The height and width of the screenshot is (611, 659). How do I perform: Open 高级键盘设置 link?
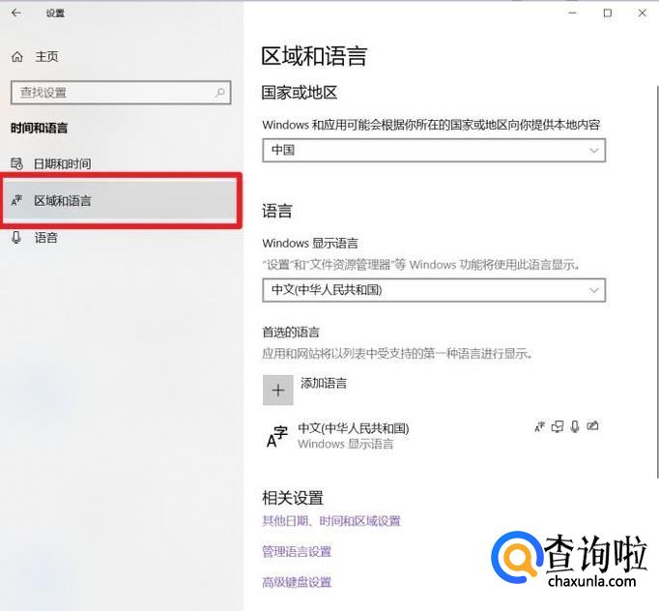point(297,582)
